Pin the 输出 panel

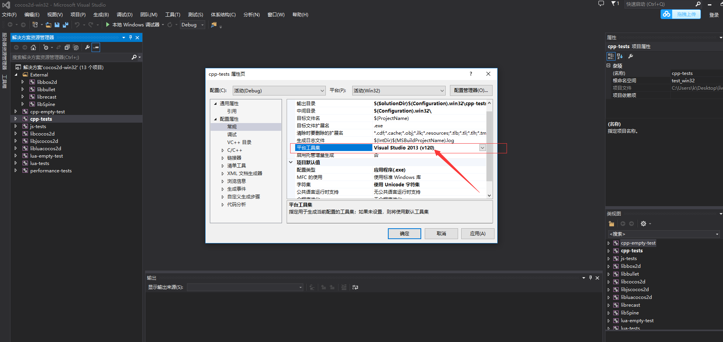click(591, 278)
